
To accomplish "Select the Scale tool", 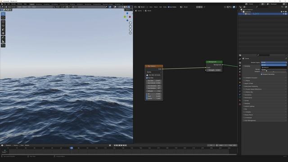I will (3, 30).
